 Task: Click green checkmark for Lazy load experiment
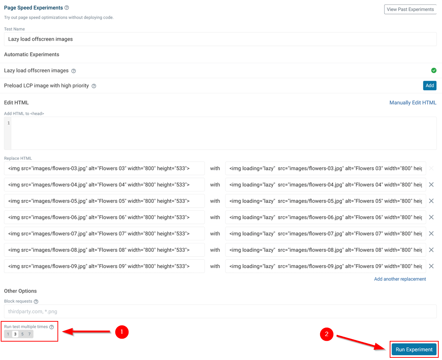click(434, 70)
